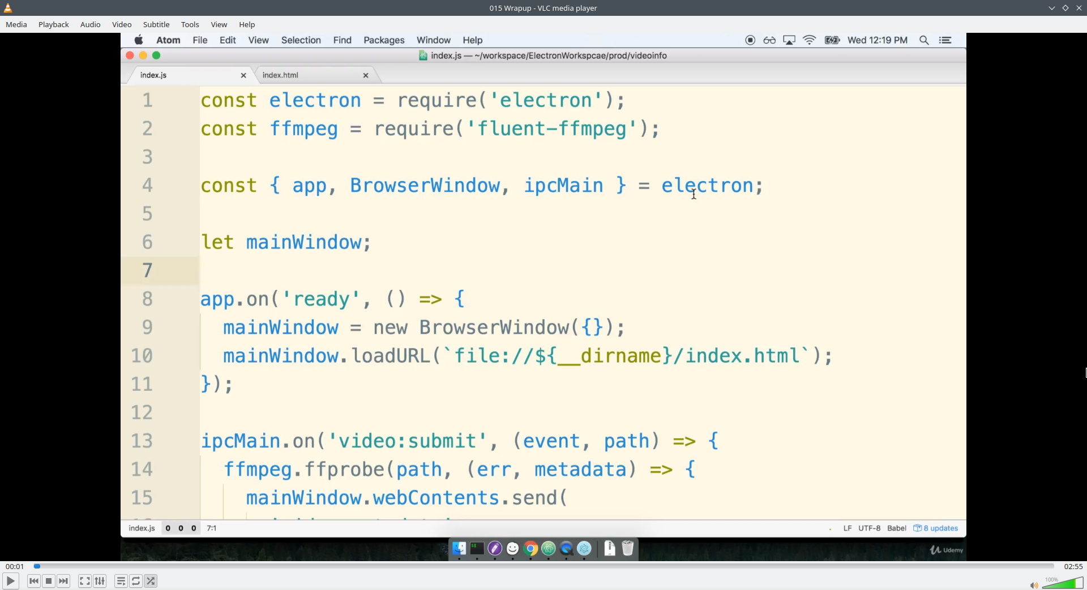
Task: Toggle fullscreen playback mode
Action: [84, 581]
